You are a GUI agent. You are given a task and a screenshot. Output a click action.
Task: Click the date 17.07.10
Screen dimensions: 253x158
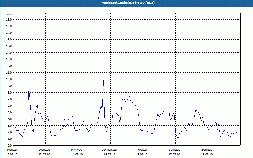coord(174,155)
